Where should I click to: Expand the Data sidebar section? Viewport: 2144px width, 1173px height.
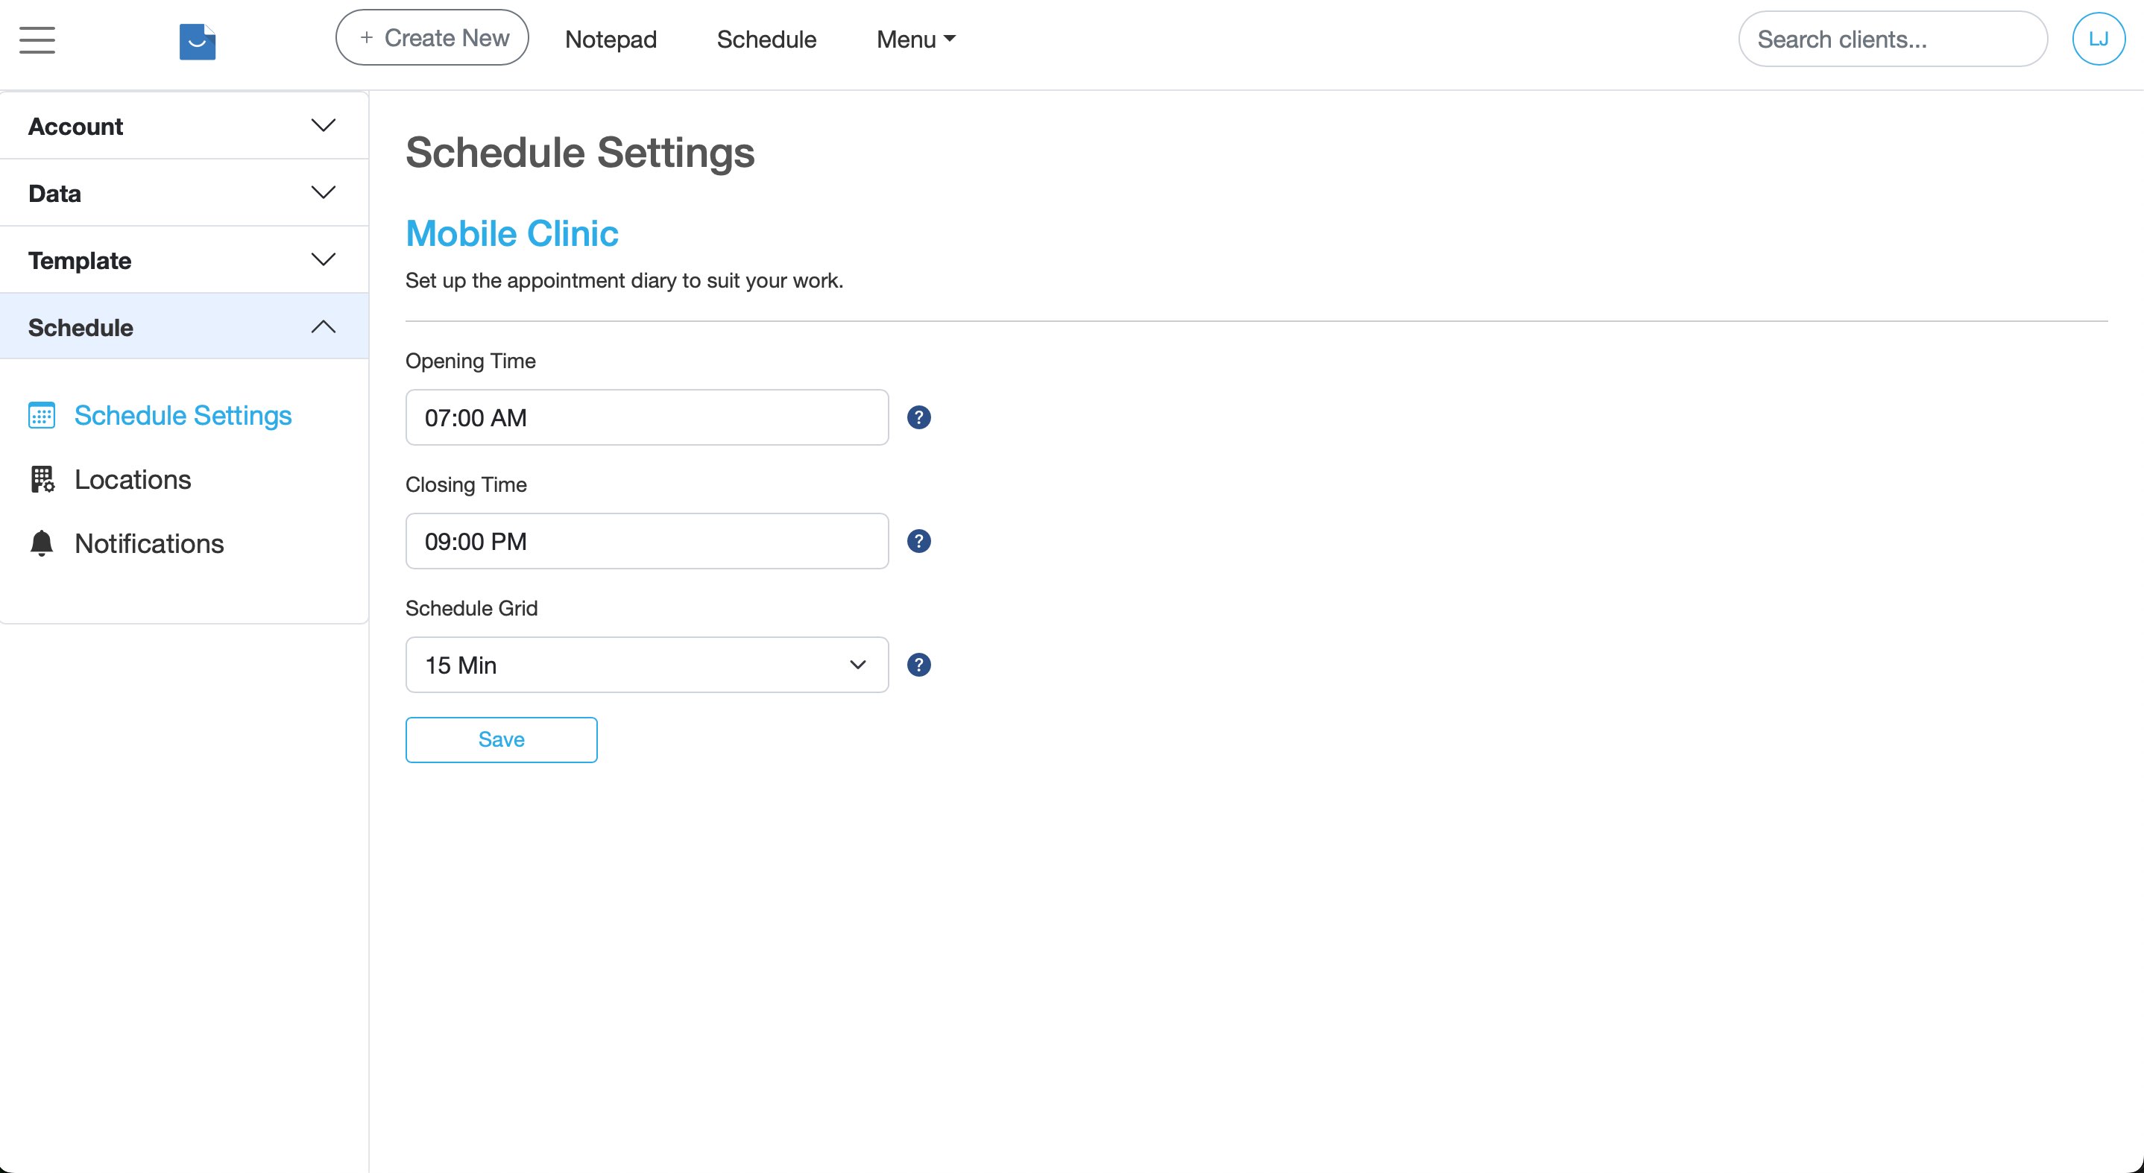(184, 193)
